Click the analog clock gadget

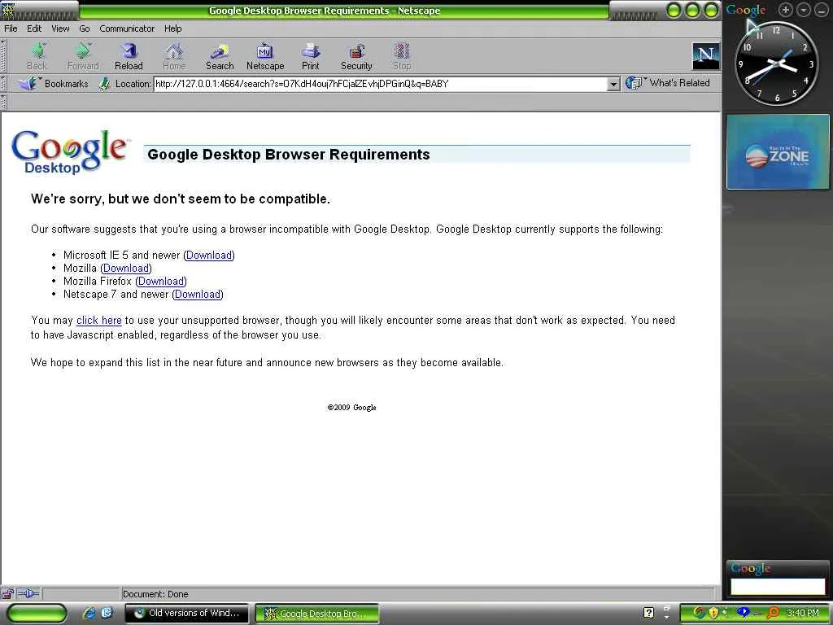point(775,63)
